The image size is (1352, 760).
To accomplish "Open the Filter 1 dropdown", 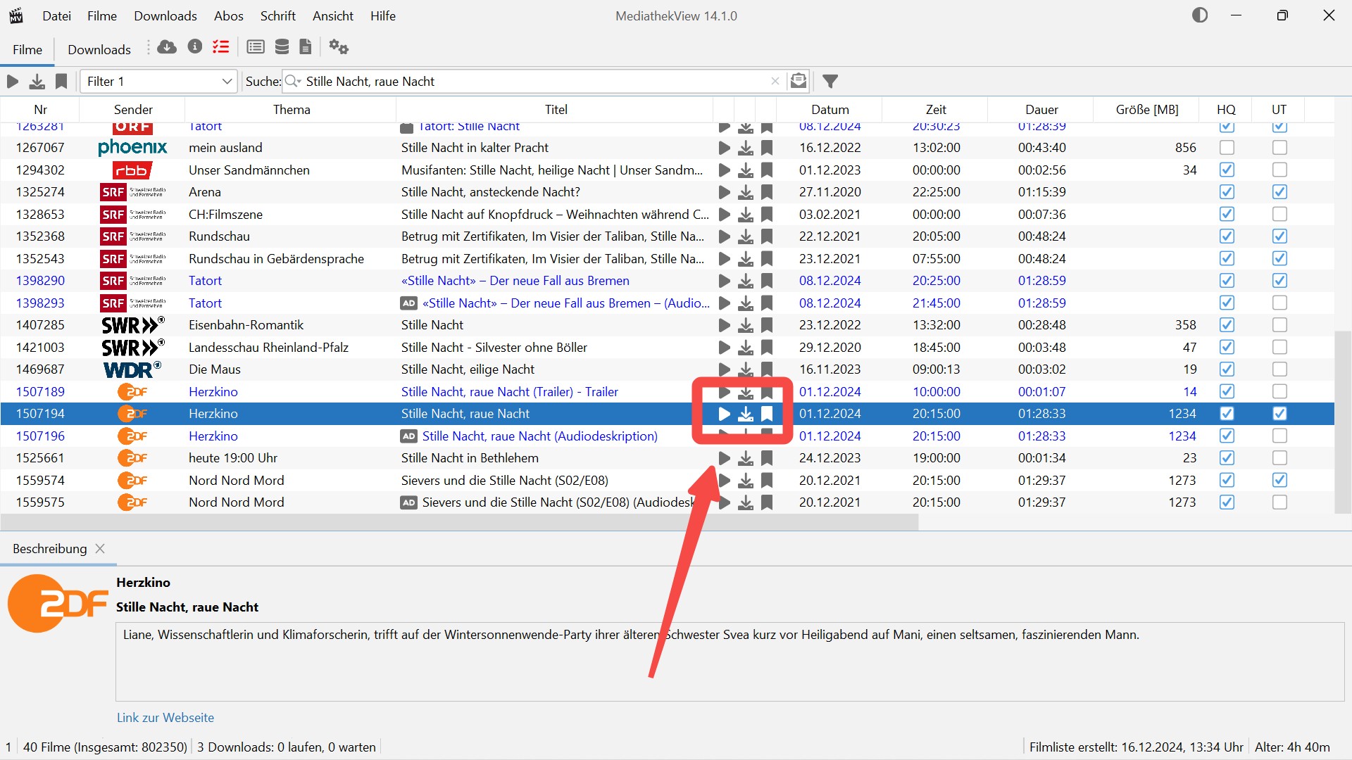I will coord(158,82).
